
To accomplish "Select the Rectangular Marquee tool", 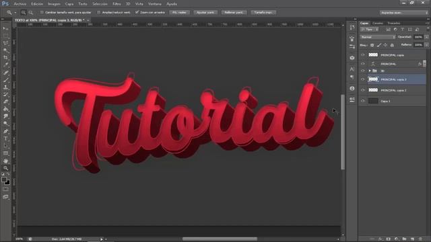I will coord(5,36).
